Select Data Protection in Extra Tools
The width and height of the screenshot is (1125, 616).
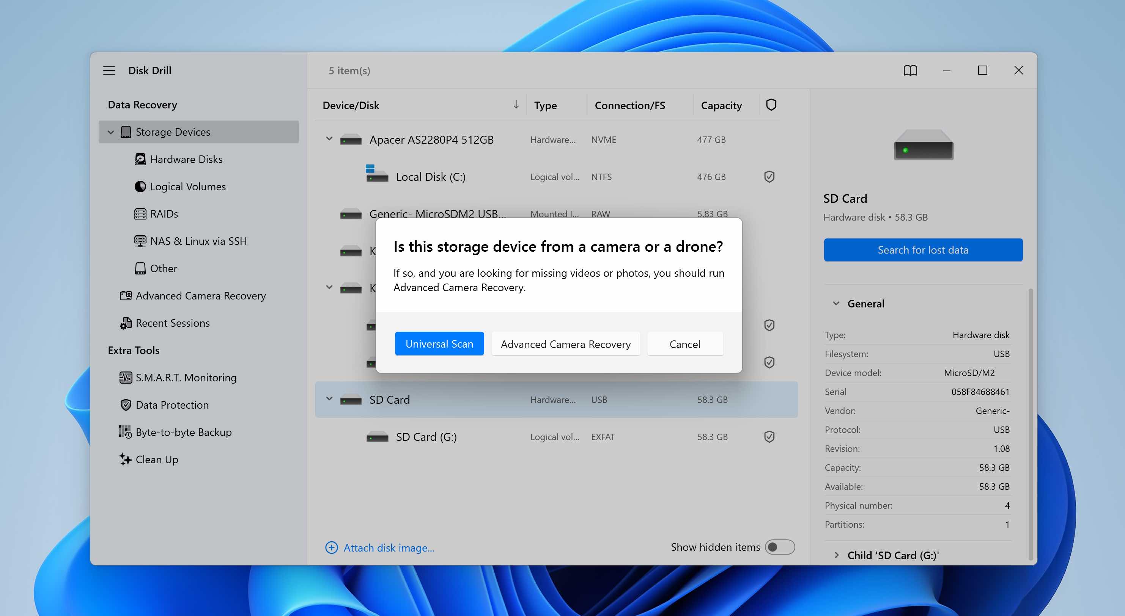coord(172,404)
